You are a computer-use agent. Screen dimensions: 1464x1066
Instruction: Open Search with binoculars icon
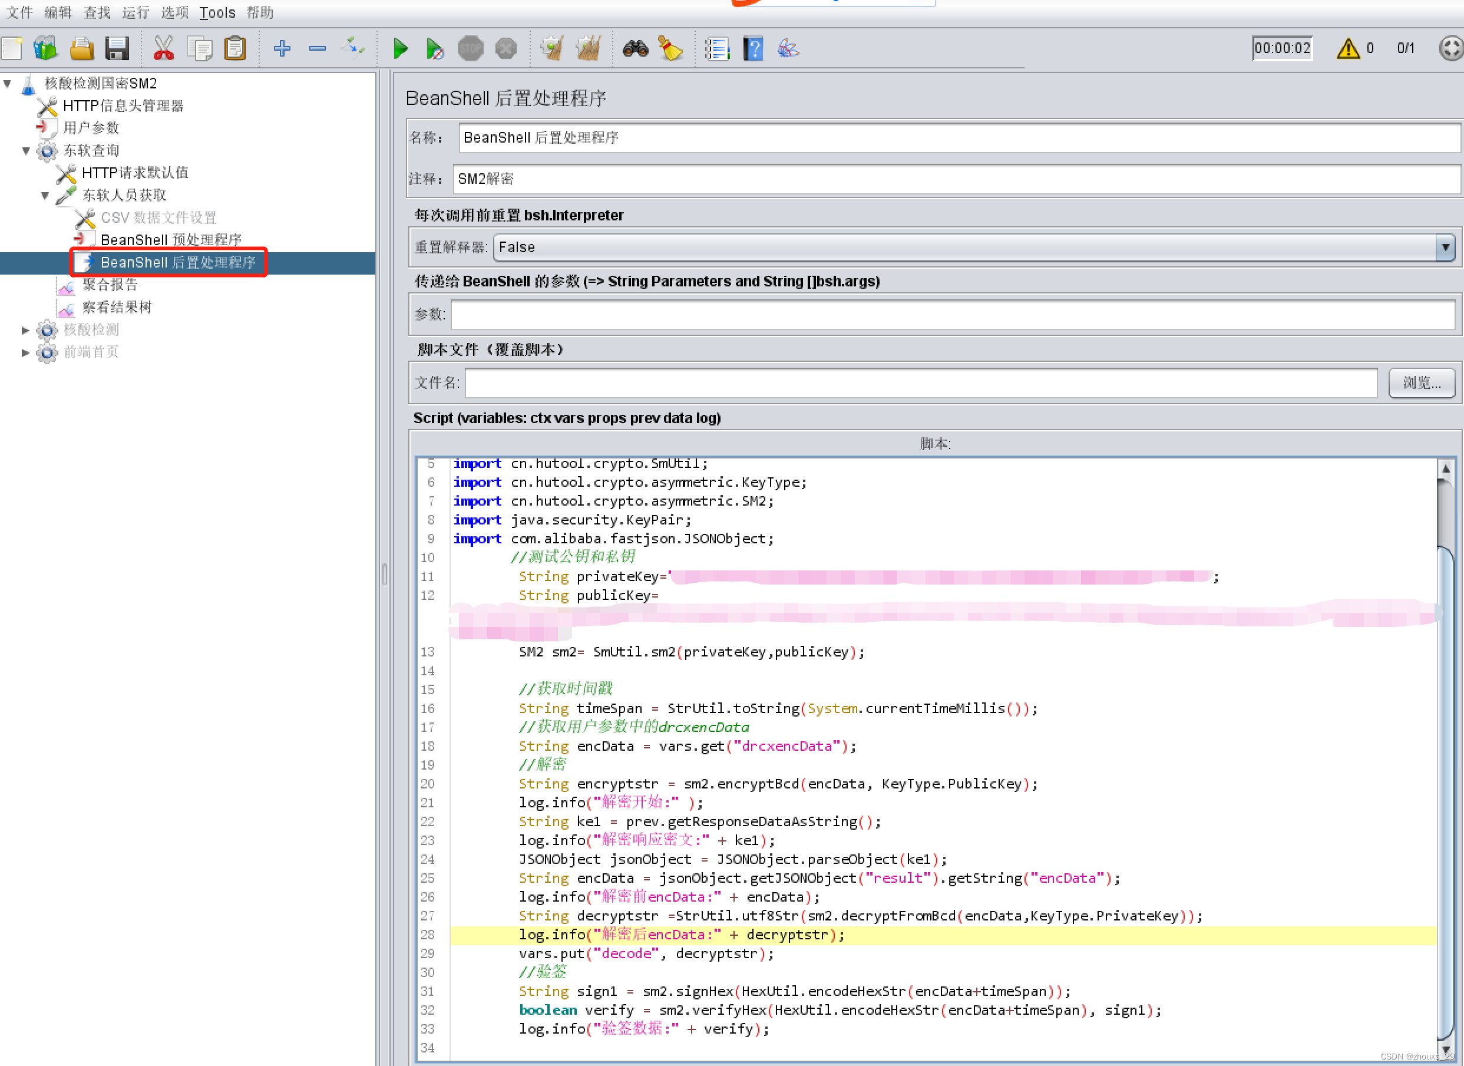click(635, 48)
